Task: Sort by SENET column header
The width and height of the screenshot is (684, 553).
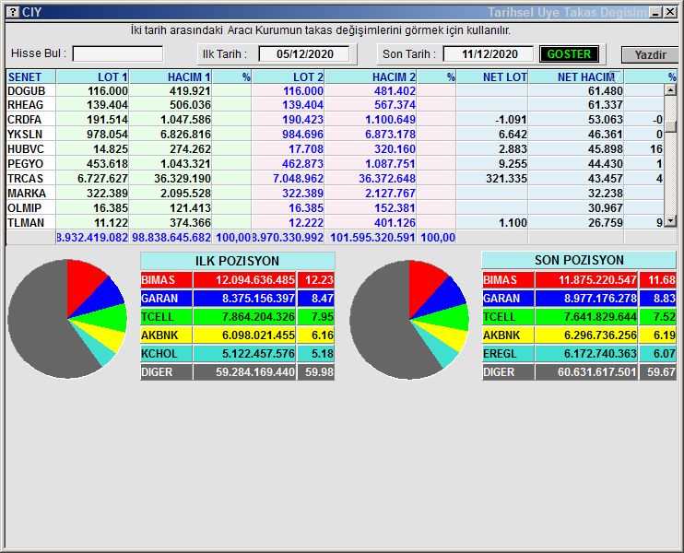Action: [x=31, y=76]
